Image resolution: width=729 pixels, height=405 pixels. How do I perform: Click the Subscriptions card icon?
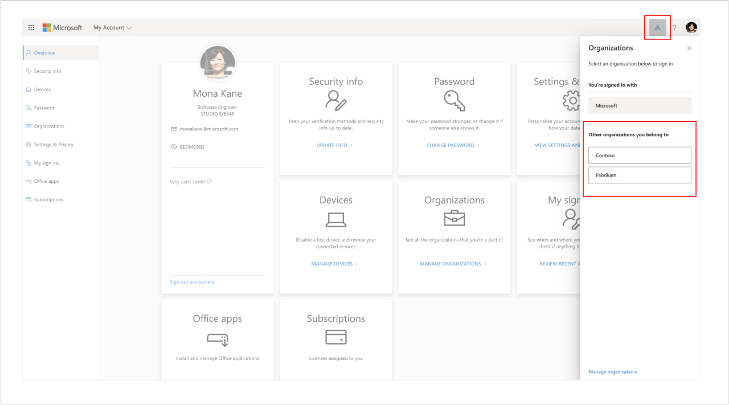coord(335,337)
